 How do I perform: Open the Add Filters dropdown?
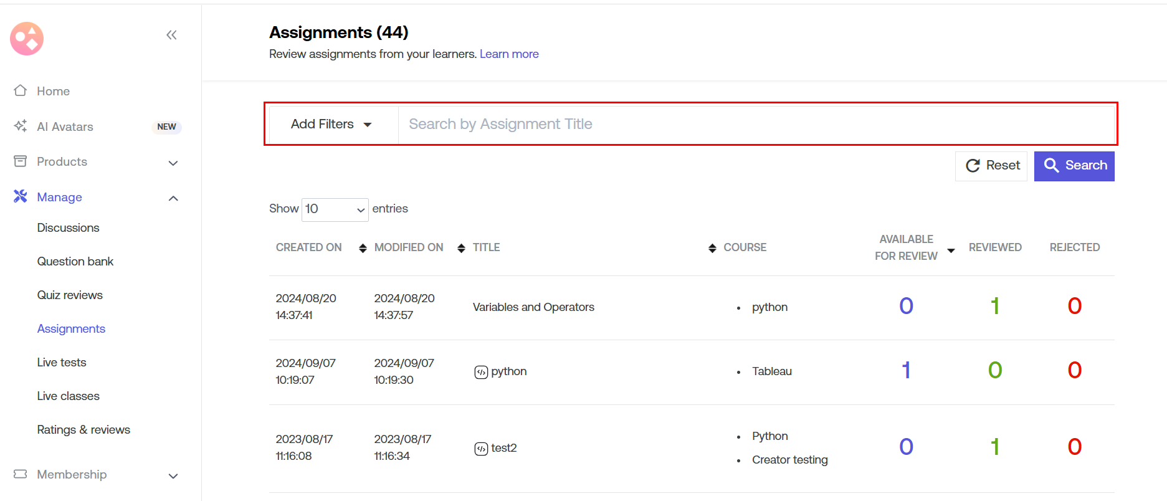(331, 124)
